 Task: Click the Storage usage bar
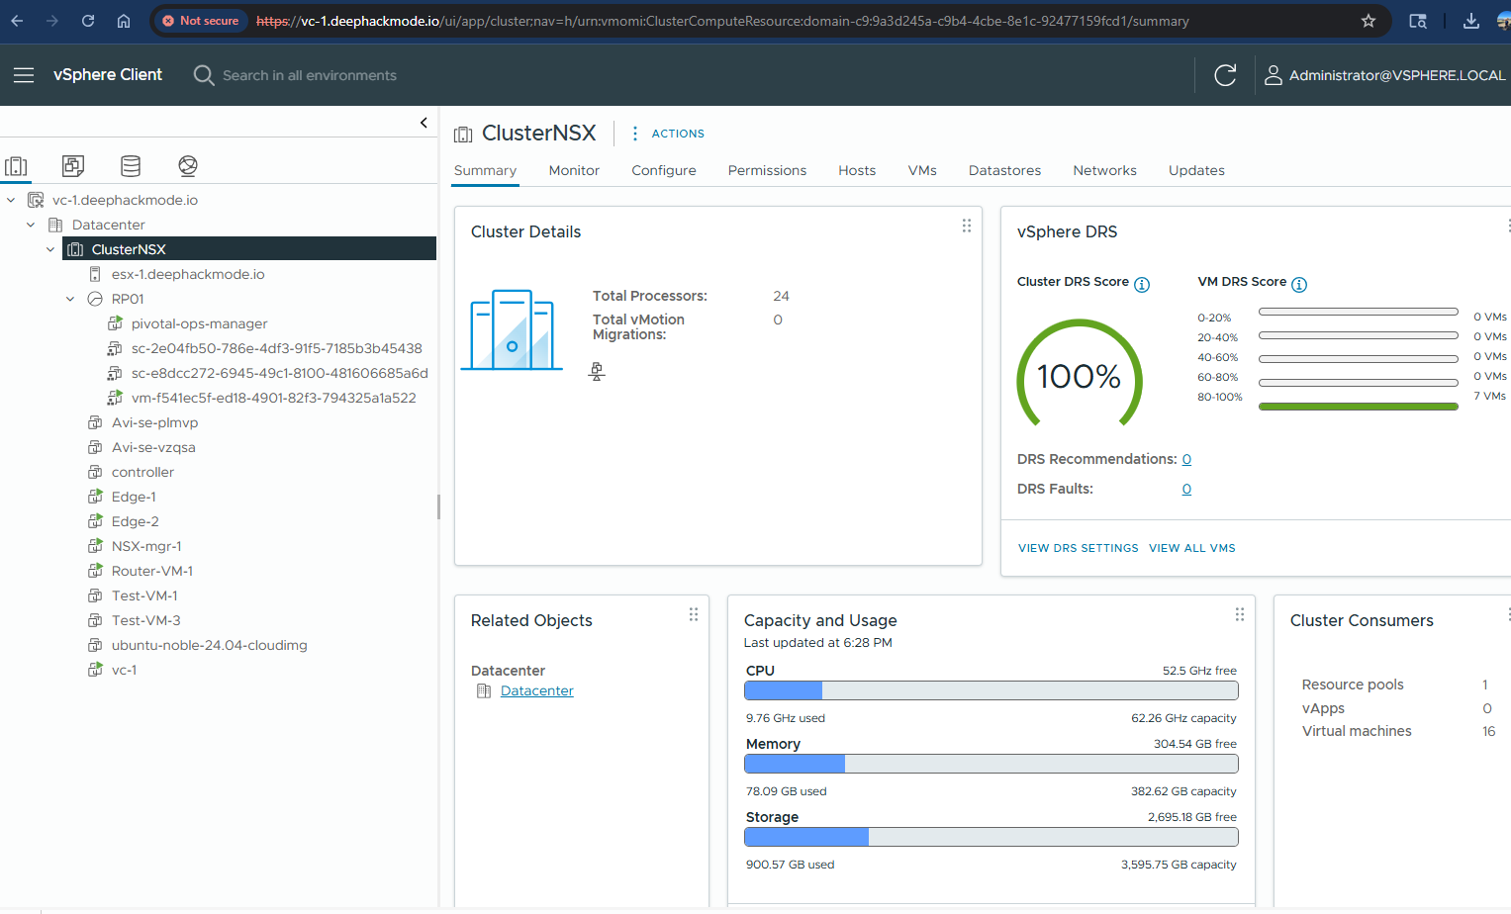pos(992,837)
